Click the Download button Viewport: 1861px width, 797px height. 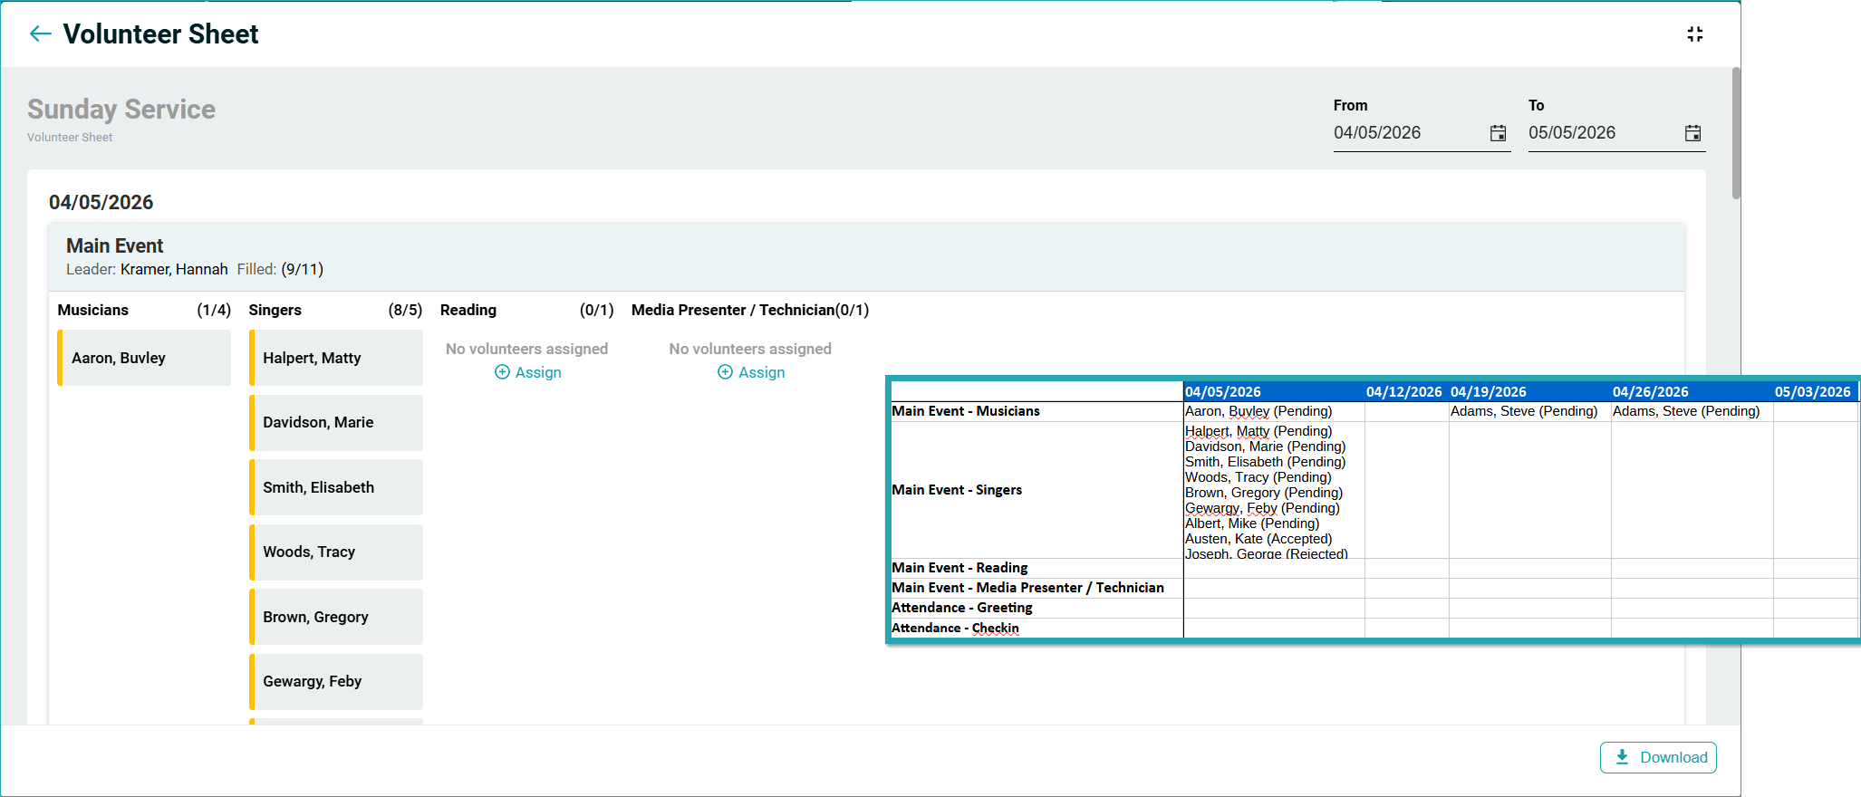[x=1657, y=757]
